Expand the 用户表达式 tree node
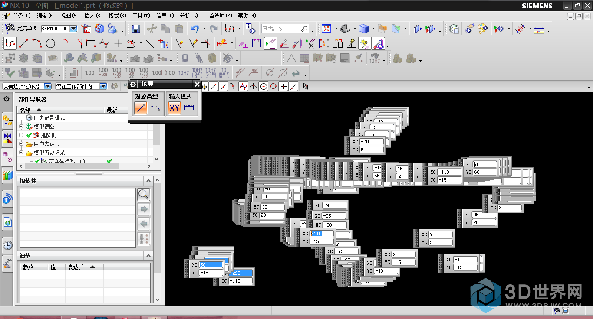The height and width of the screenshot is (319, 593). pos(21,144)
